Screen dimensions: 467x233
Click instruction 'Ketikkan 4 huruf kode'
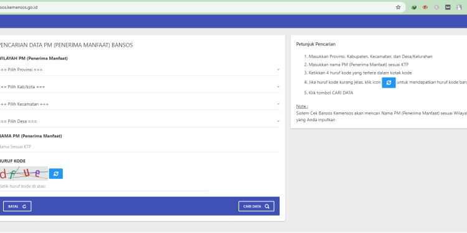pyautogui.click(x=360, y=73)
